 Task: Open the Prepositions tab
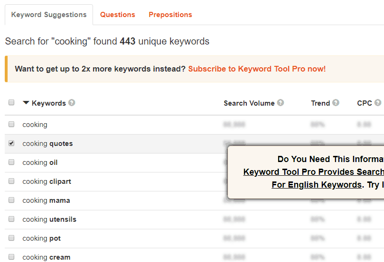(170, 15)
